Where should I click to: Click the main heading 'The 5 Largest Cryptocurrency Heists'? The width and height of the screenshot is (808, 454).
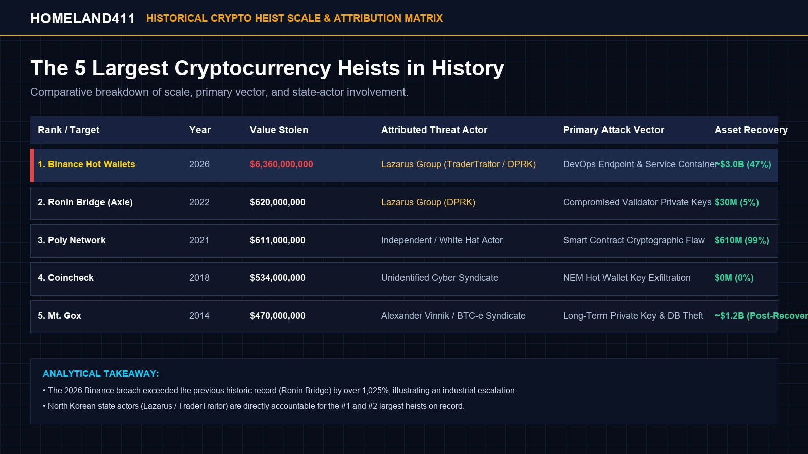point(267,68)
